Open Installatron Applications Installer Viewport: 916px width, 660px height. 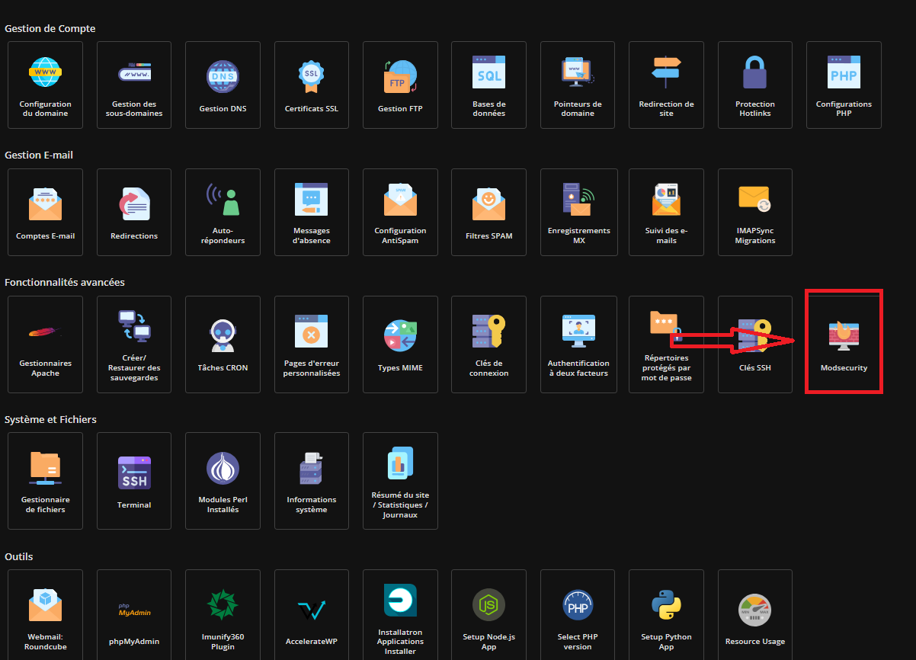400,615
